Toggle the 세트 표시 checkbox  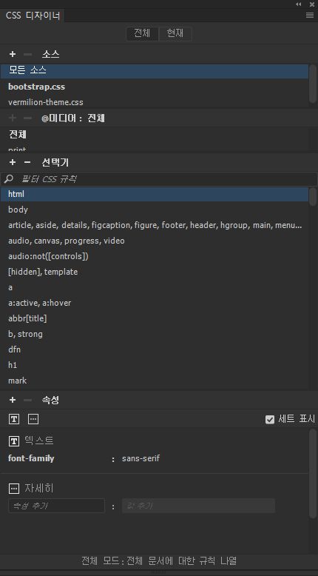tap(270, 419)
